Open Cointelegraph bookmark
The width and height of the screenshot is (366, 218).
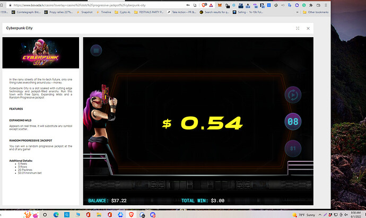point(26,12)
